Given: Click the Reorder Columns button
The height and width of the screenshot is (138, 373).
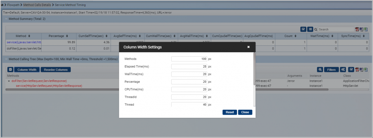Looking at the screenshot, I should click(x=56, y=69).
